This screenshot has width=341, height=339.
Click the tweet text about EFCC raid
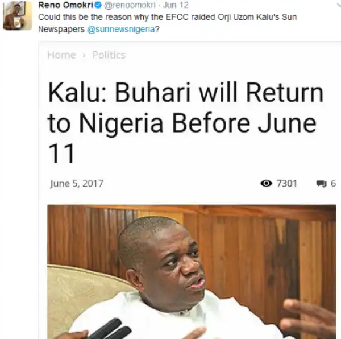point(168,23)
